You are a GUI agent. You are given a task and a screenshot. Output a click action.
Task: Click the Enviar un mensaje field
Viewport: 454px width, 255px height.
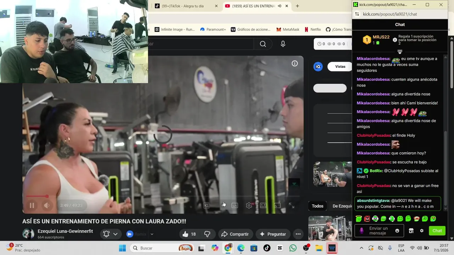coord(379,231)
